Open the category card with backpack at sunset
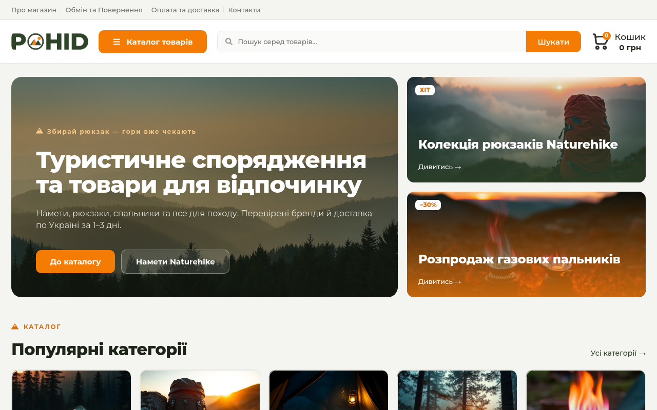The image size is (657, 410). [200, 390]
